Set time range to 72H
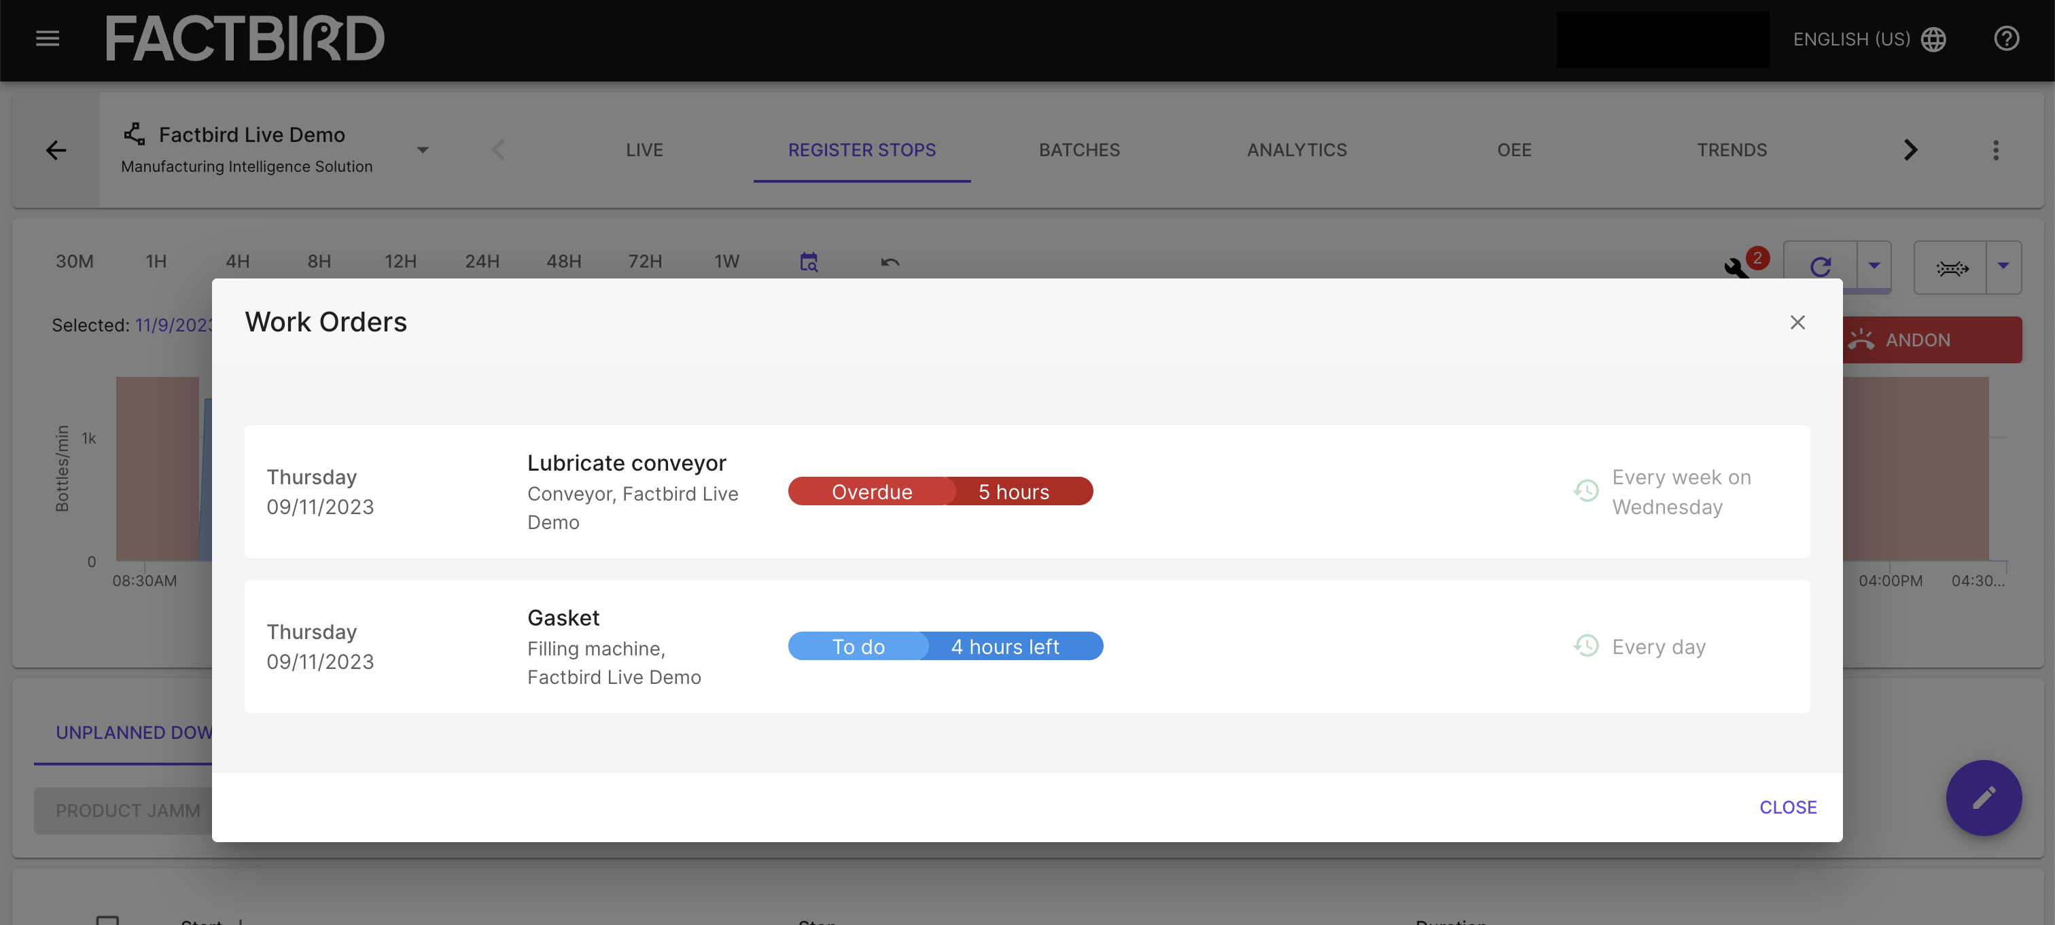 click(645, 261)
